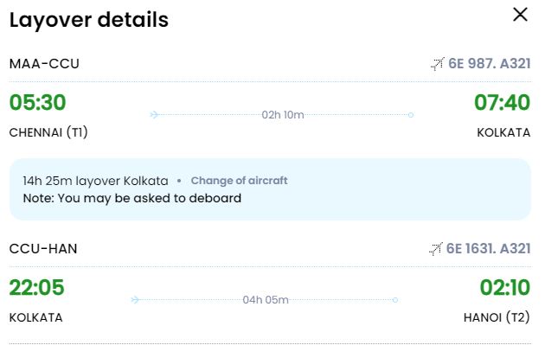Screen dimensions: 545x345
Task: Click departure plane icon on MAA-CCU timeline
Action: 154,114
